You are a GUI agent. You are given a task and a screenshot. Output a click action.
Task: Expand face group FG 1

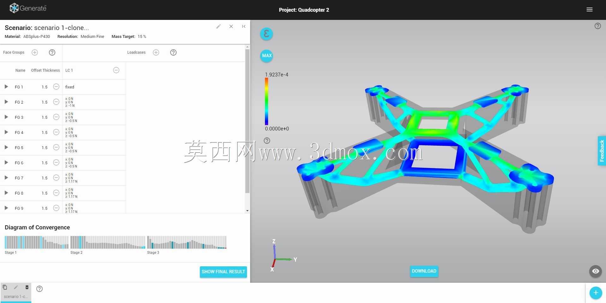click(6, 87)
